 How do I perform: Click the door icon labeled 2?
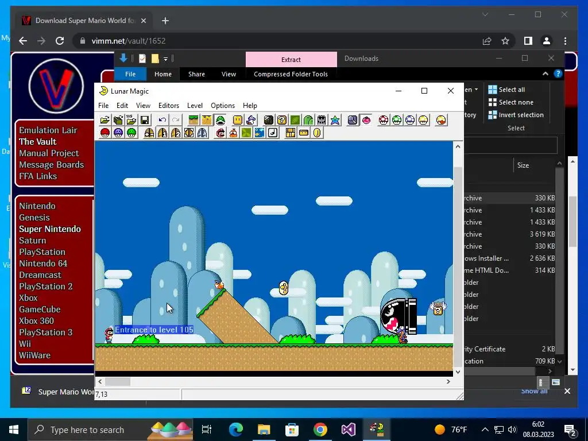click(x=176, y=133)
